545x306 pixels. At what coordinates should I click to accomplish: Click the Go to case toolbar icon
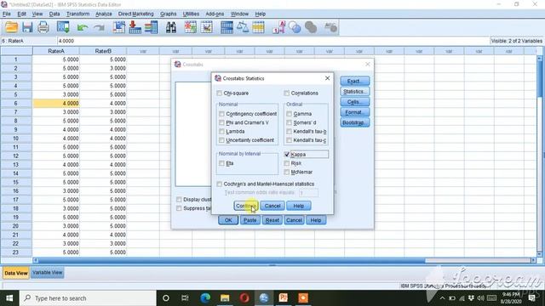tap(119, 27)
